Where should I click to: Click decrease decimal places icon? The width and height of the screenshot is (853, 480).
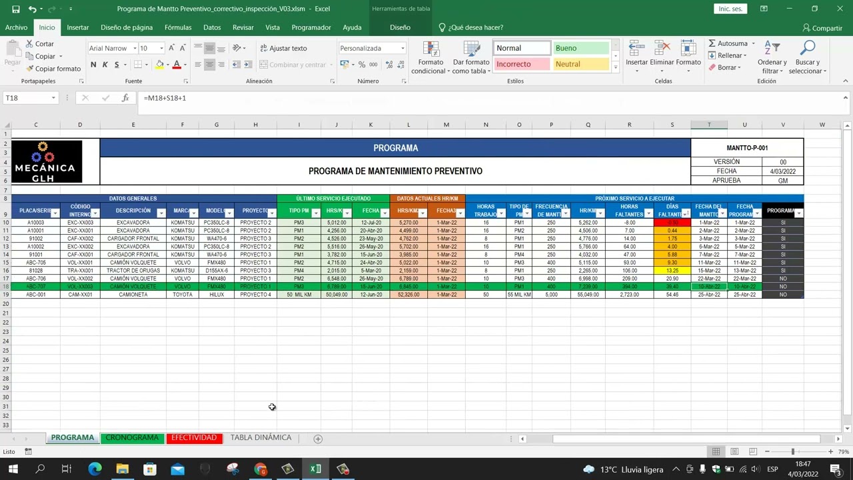coord(400,65)
